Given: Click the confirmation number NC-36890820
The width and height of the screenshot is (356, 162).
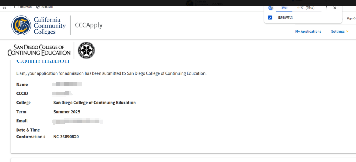Looking at the screenshot, I should coord(66,137).
